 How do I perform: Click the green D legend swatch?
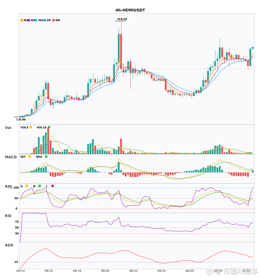point(40,186)
